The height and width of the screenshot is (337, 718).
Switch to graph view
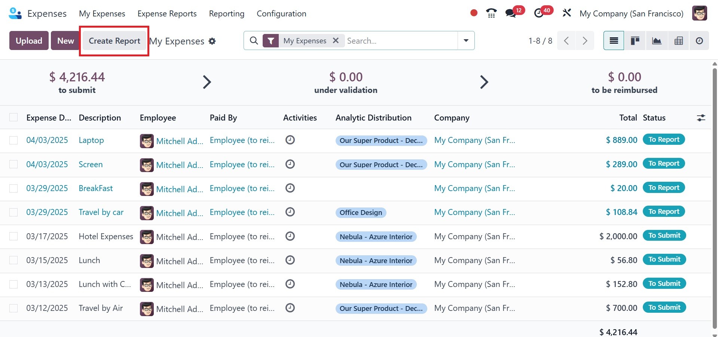tap(657, 41)
